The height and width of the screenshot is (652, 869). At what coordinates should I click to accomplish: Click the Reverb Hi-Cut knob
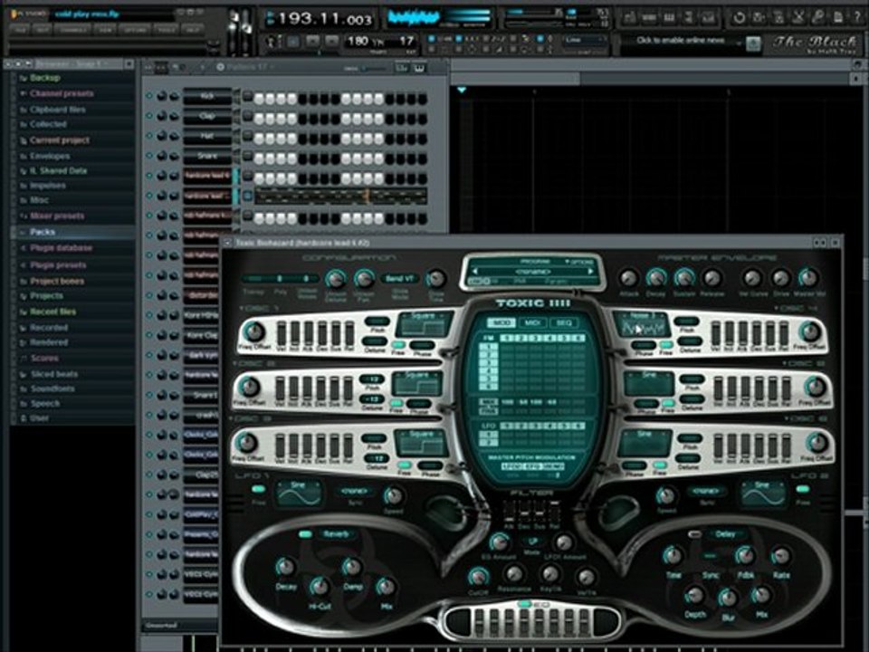[x=319, y=586]
